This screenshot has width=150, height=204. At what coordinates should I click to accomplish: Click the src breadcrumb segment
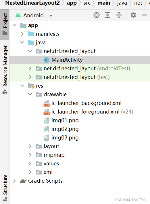(x=87, y=3)
